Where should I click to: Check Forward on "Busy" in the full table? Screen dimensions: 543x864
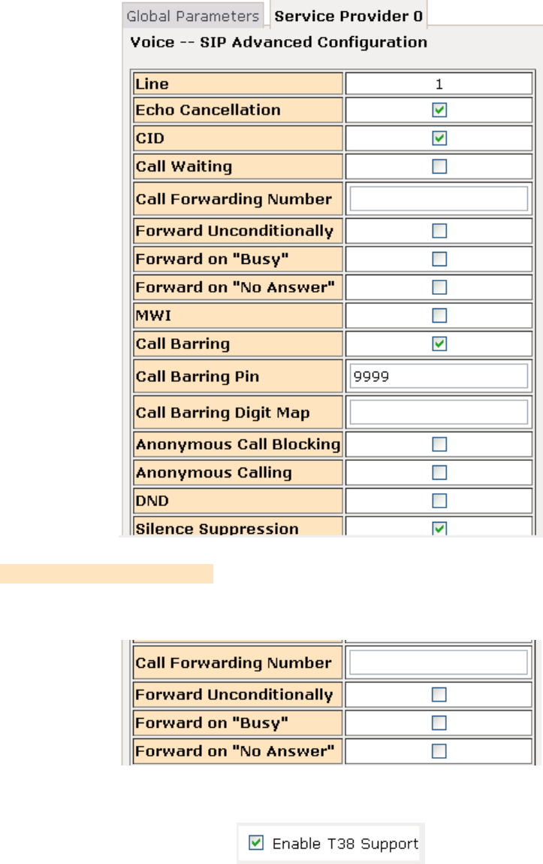(440, 259)
